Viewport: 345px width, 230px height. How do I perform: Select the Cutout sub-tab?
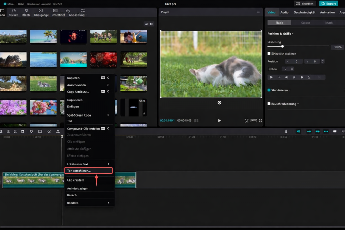tap(305, 23)
